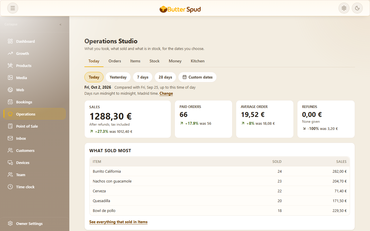Click the SALES column header in table
The height and width of the screenshot is (231, 370).
(341, 162)
